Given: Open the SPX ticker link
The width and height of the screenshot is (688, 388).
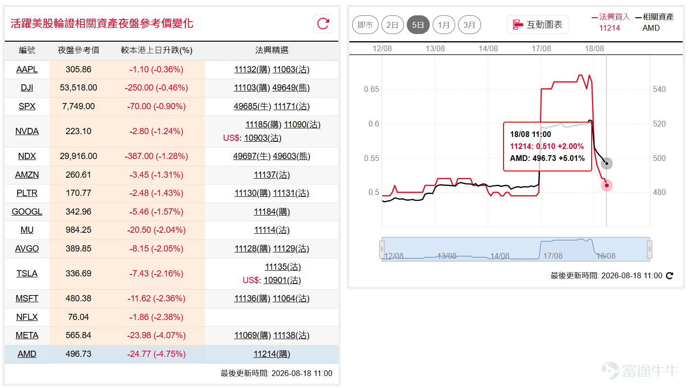Looking at the screenshot, I should point(27,106).
